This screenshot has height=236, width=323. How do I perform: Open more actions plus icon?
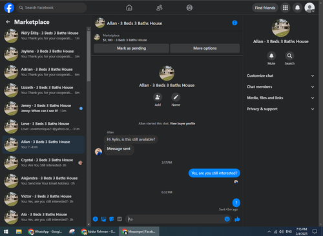coord(96,219)
